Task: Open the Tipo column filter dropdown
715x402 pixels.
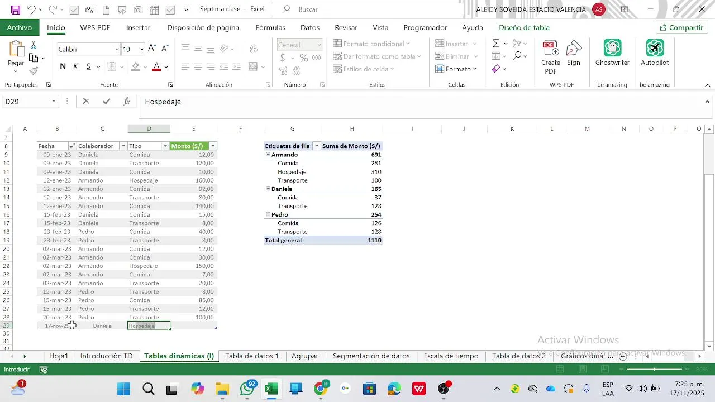Action: coord(165,146)
